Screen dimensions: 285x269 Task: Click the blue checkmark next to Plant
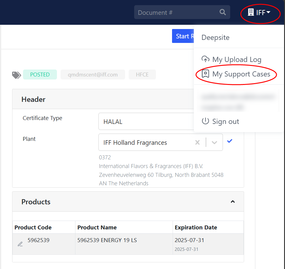click(x=230, y=141)
